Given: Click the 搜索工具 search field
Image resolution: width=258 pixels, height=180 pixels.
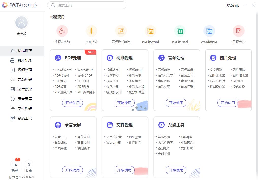Looking at the screenshot, I should click(87, 5).
